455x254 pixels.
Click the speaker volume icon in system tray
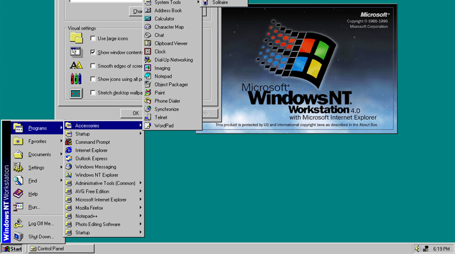click(417, 249)
